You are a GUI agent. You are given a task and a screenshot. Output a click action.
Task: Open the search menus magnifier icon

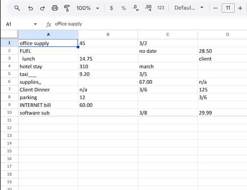pos(17,8)
